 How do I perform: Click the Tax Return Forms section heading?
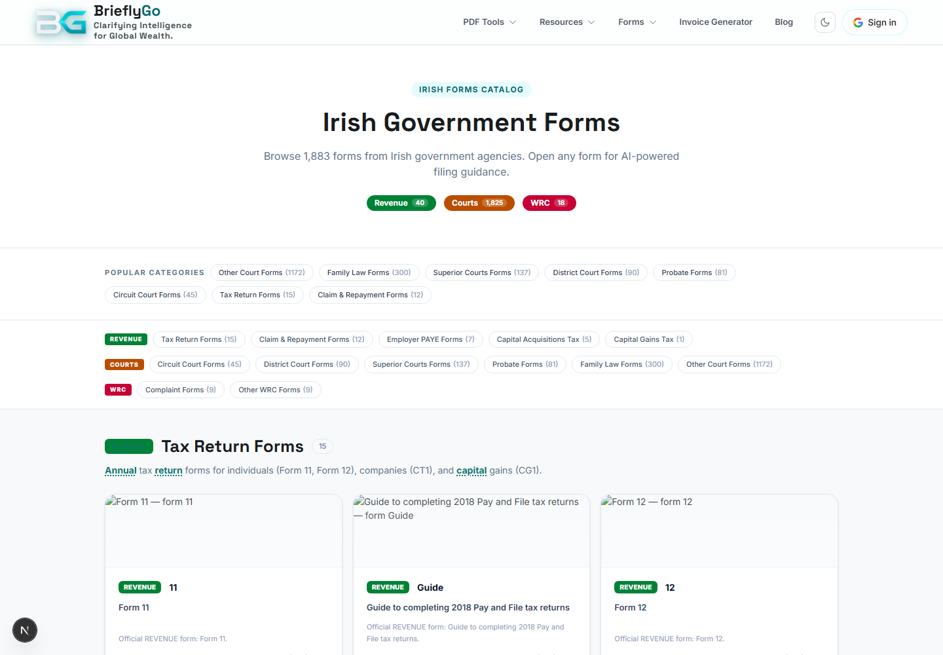(x=232, y=447)
